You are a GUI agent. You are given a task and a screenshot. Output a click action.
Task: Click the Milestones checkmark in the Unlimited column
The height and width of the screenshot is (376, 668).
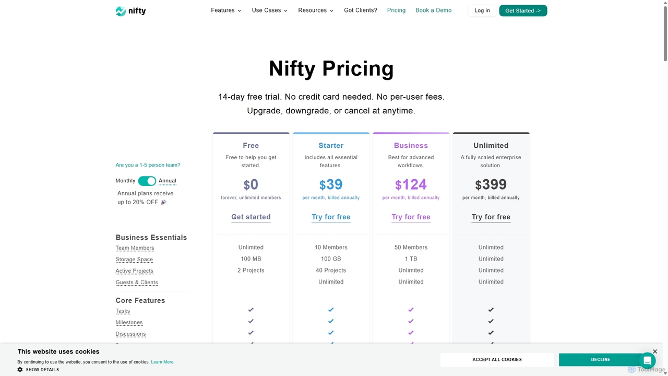coord(491,321)
